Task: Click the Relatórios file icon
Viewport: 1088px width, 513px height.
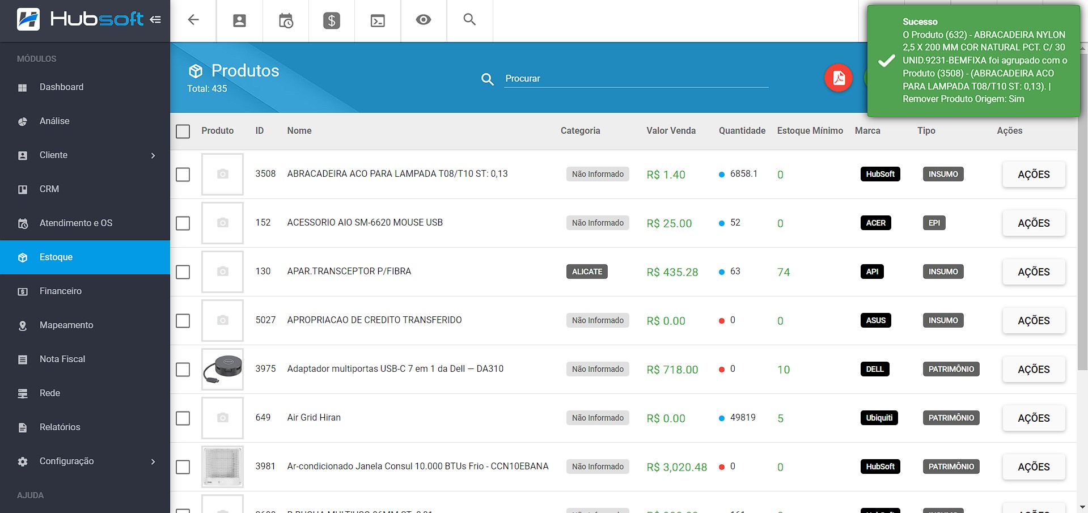Action: tap(23, 427)
